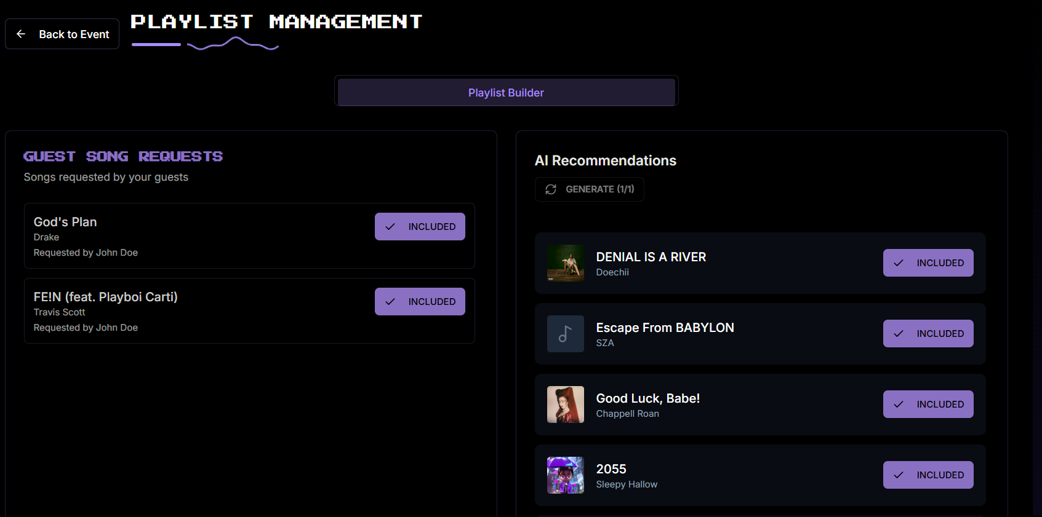Go back using Back to Event button

click(62, 34)
